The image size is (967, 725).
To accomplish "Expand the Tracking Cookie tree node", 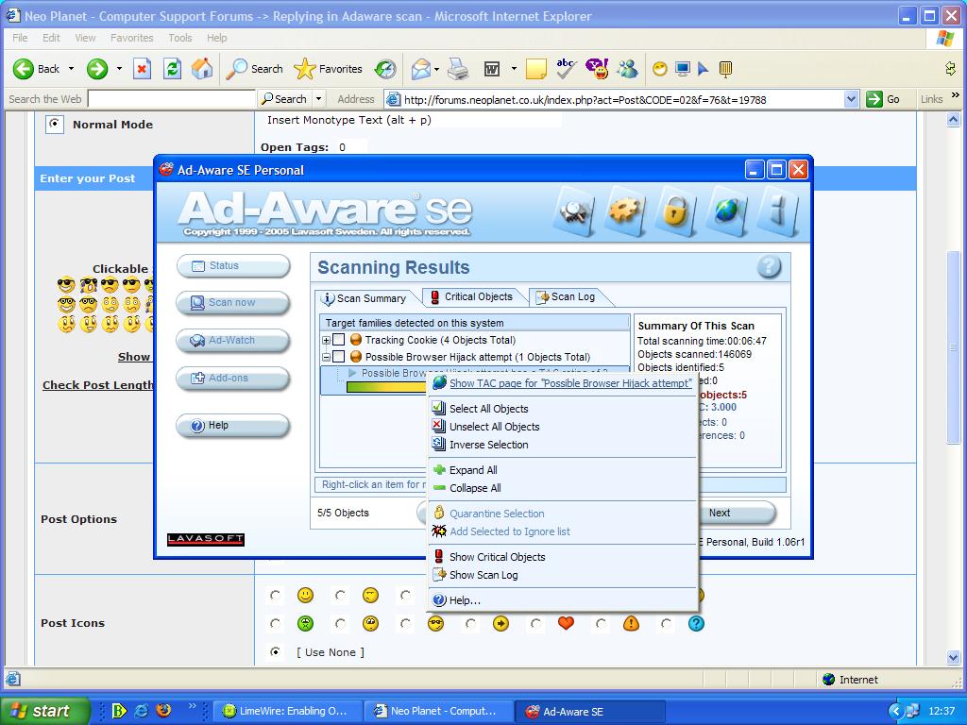I will pos(326,340).
